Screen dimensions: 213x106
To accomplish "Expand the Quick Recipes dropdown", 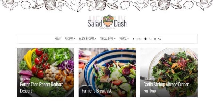I will tap(88, 39).
